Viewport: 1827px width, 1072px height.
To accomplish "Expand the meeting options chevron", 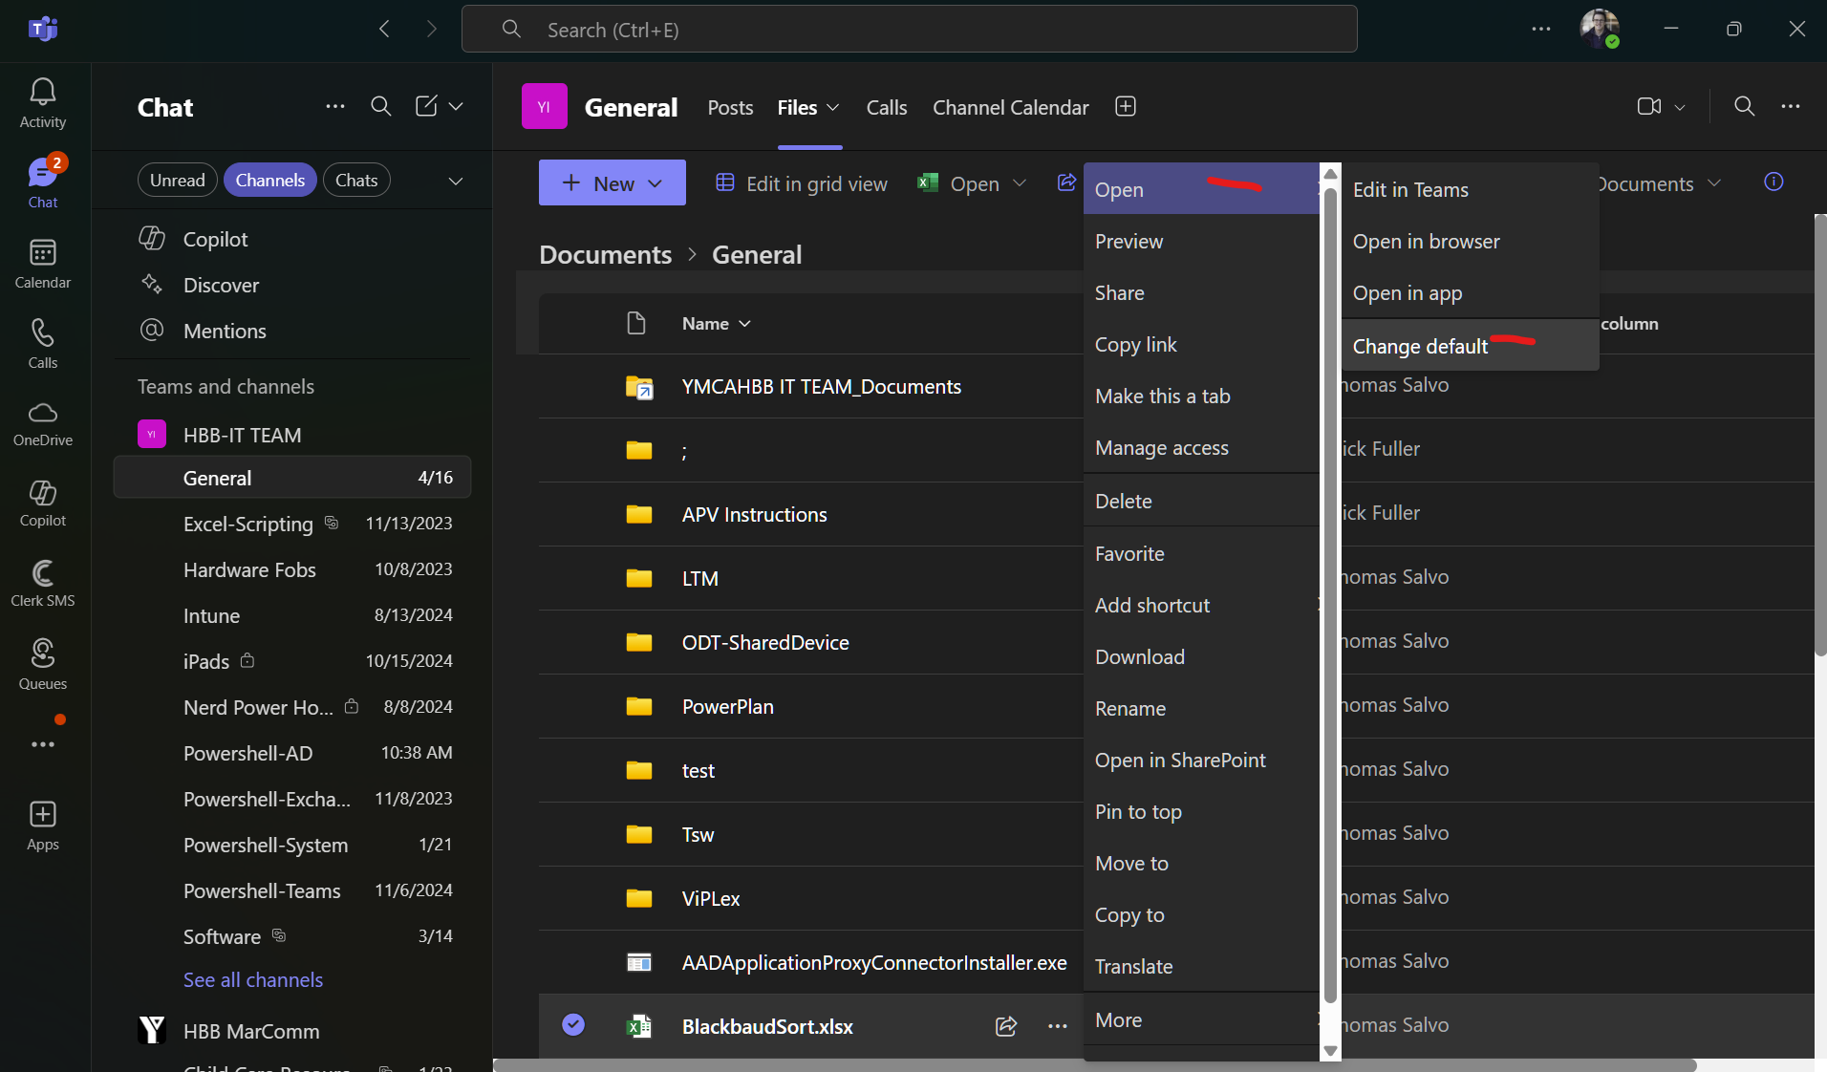I will click(1680, 107).
